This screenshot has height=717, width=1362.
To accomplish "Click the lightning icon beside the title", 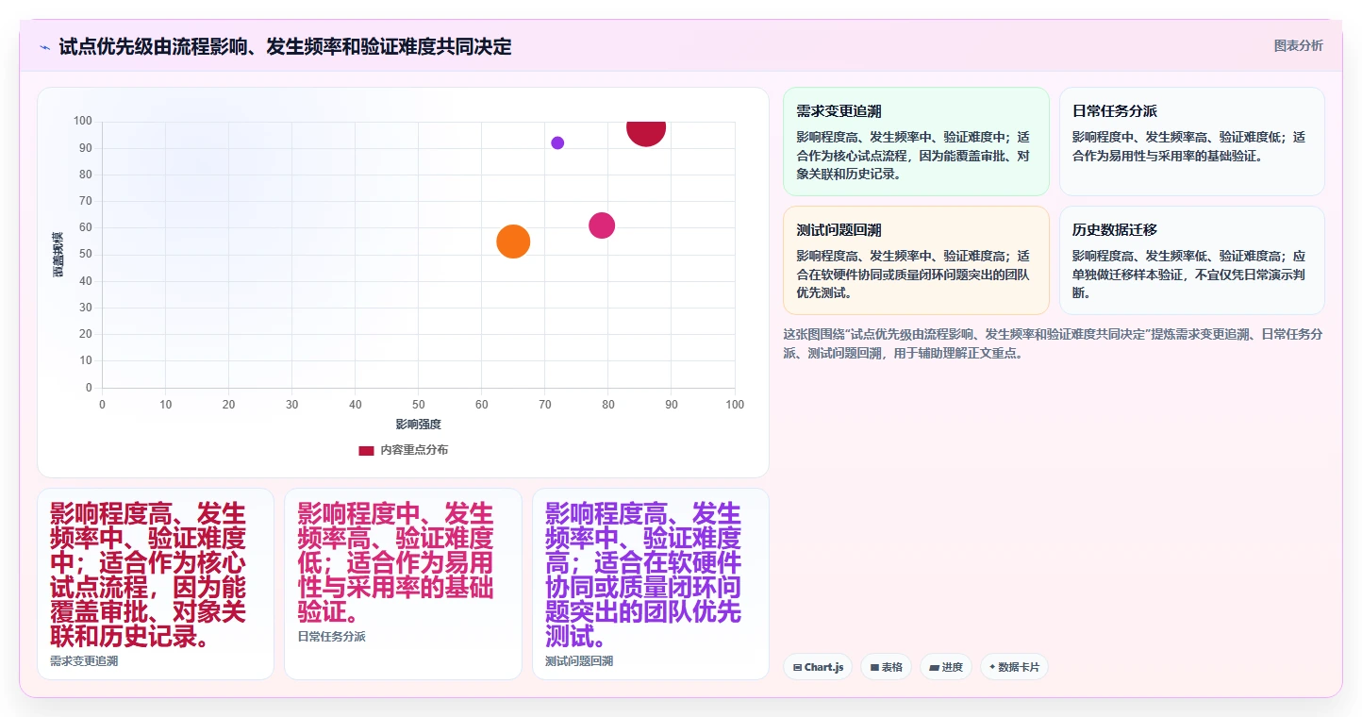I will tap(45, 46).
